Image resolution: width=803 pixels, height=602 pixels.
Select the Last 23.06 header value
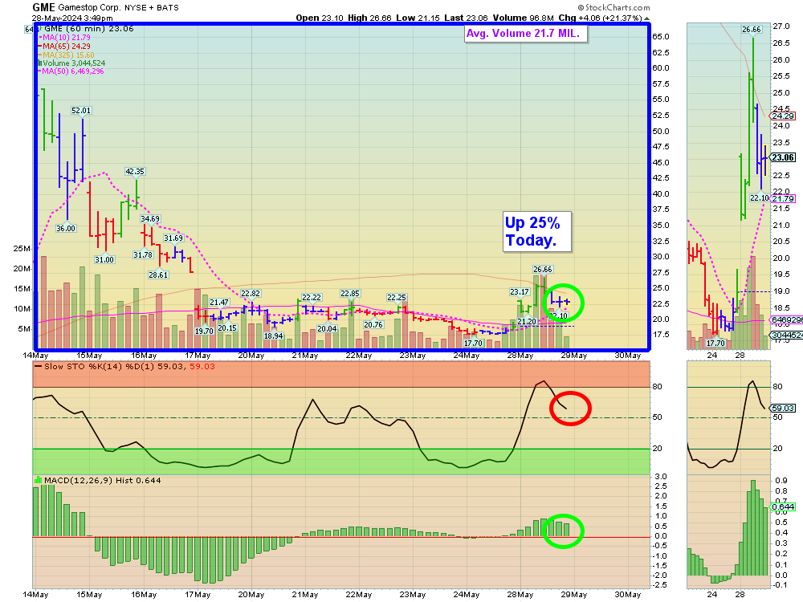coord(466,18)
